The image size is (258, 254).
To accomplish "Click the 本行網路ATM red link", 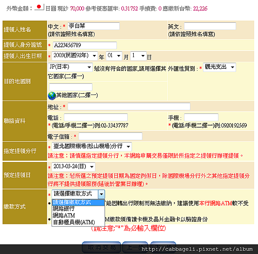I will click(215, 203).
